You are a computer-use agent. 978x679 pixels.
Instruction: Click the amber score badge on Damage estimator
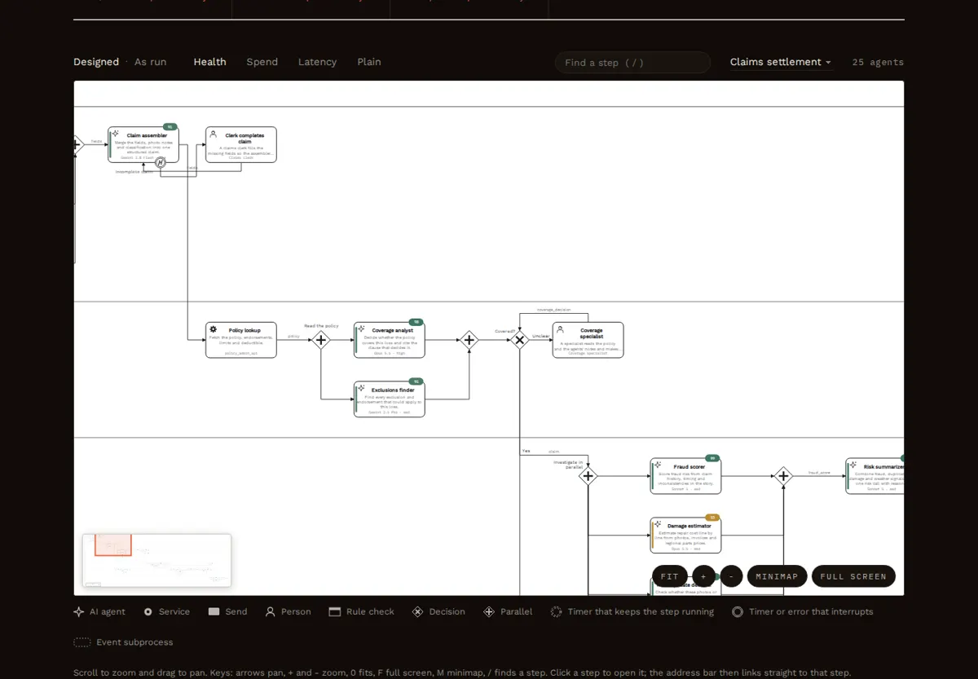(712, 518)
